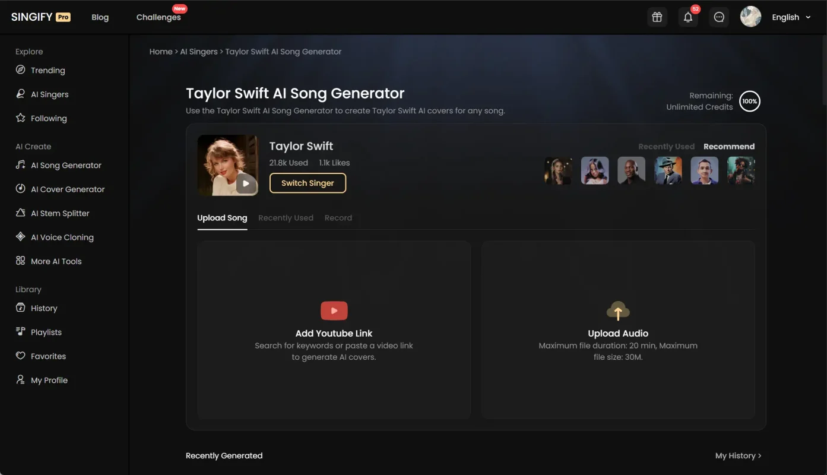Image resolution: width=827 pixels, height=475 pixels.
Task: Go to Home breadcrumb
Action: point(161,52)
